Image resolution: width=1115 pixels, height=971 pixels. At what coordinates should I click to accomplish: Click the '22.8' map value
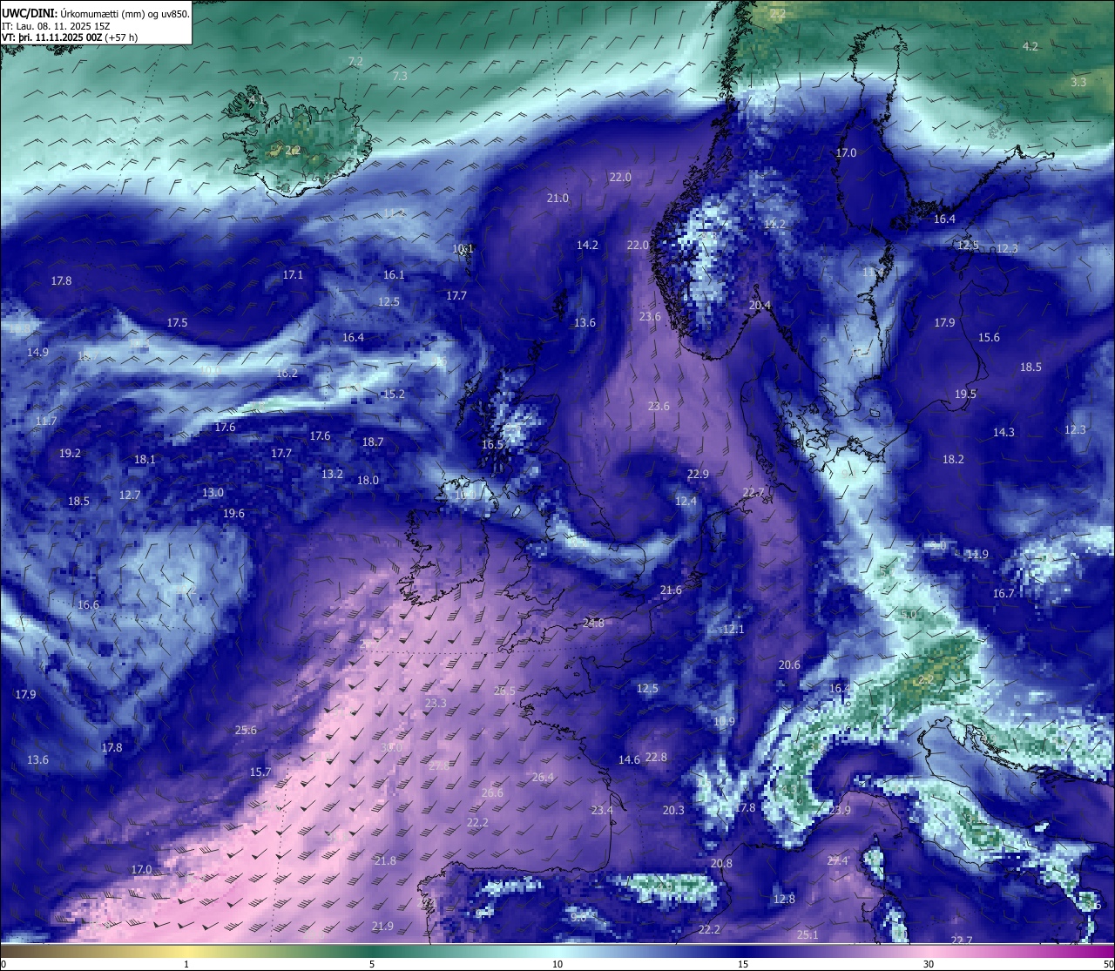(656, 757)
